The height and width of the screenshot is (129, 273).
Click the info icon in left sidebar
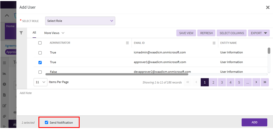pos(4,84)
